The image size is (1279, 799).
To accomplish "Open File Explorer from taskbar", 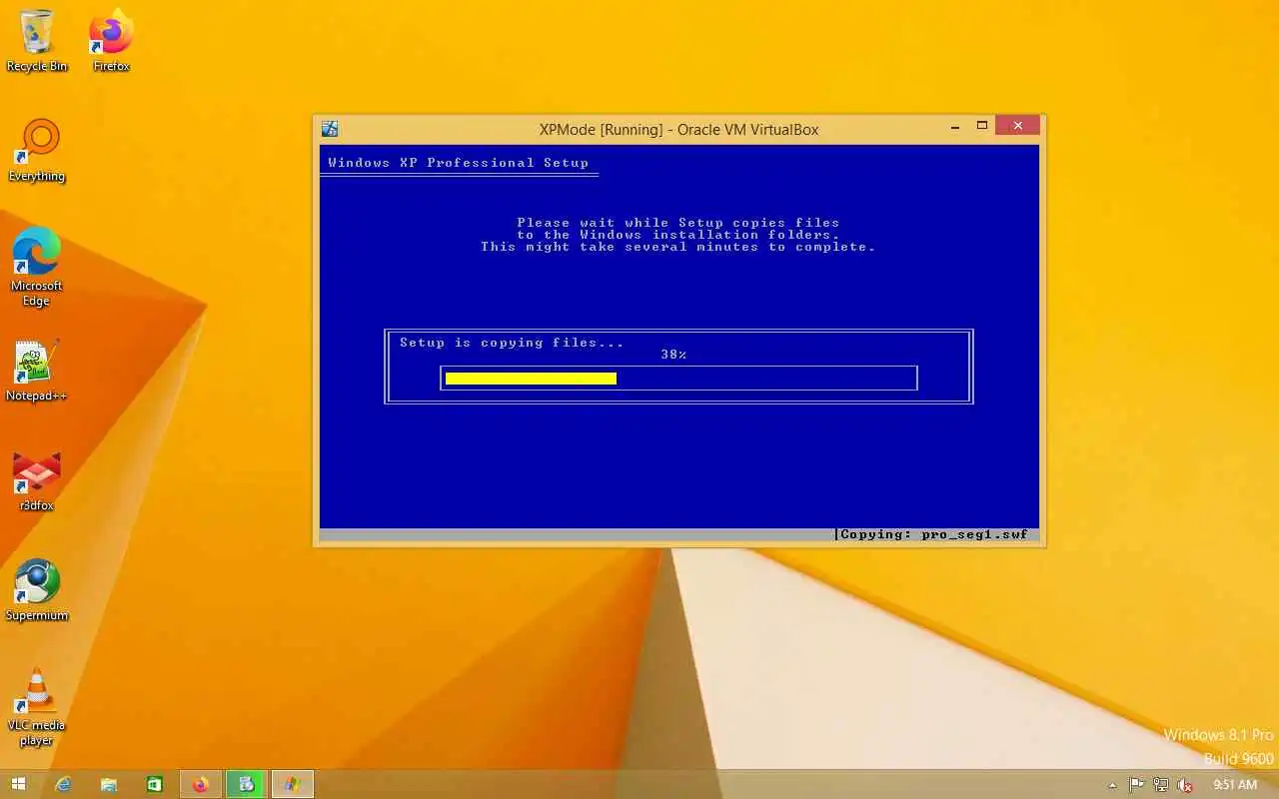I will coord(109,784).
